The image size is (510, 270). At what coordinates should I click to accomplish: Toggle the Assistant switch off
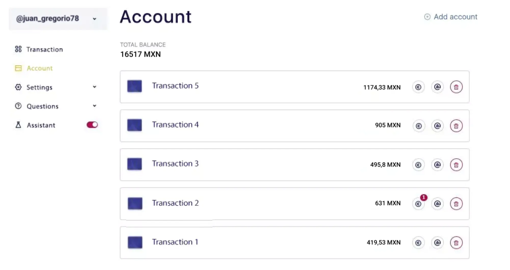point(92,125)
